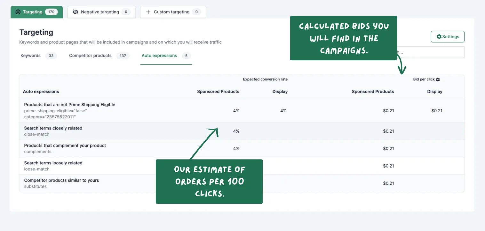Image resolution: width=485 pixels, height=231 pixels.
Task: Open the Custom targeting tab
Action: click(x=173, y=12)
